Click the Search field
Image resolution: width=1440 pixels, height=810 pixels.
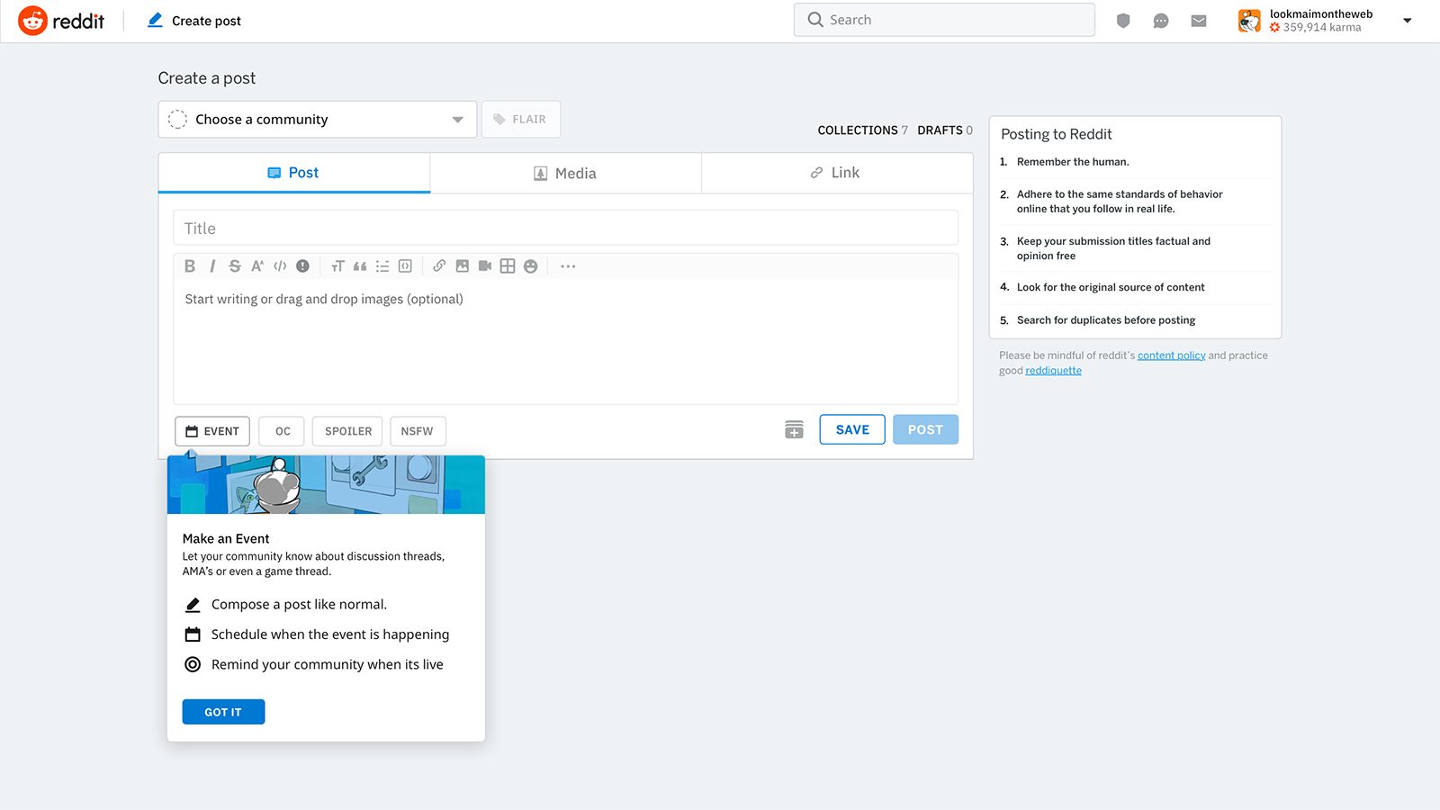[x=944, y=20]
